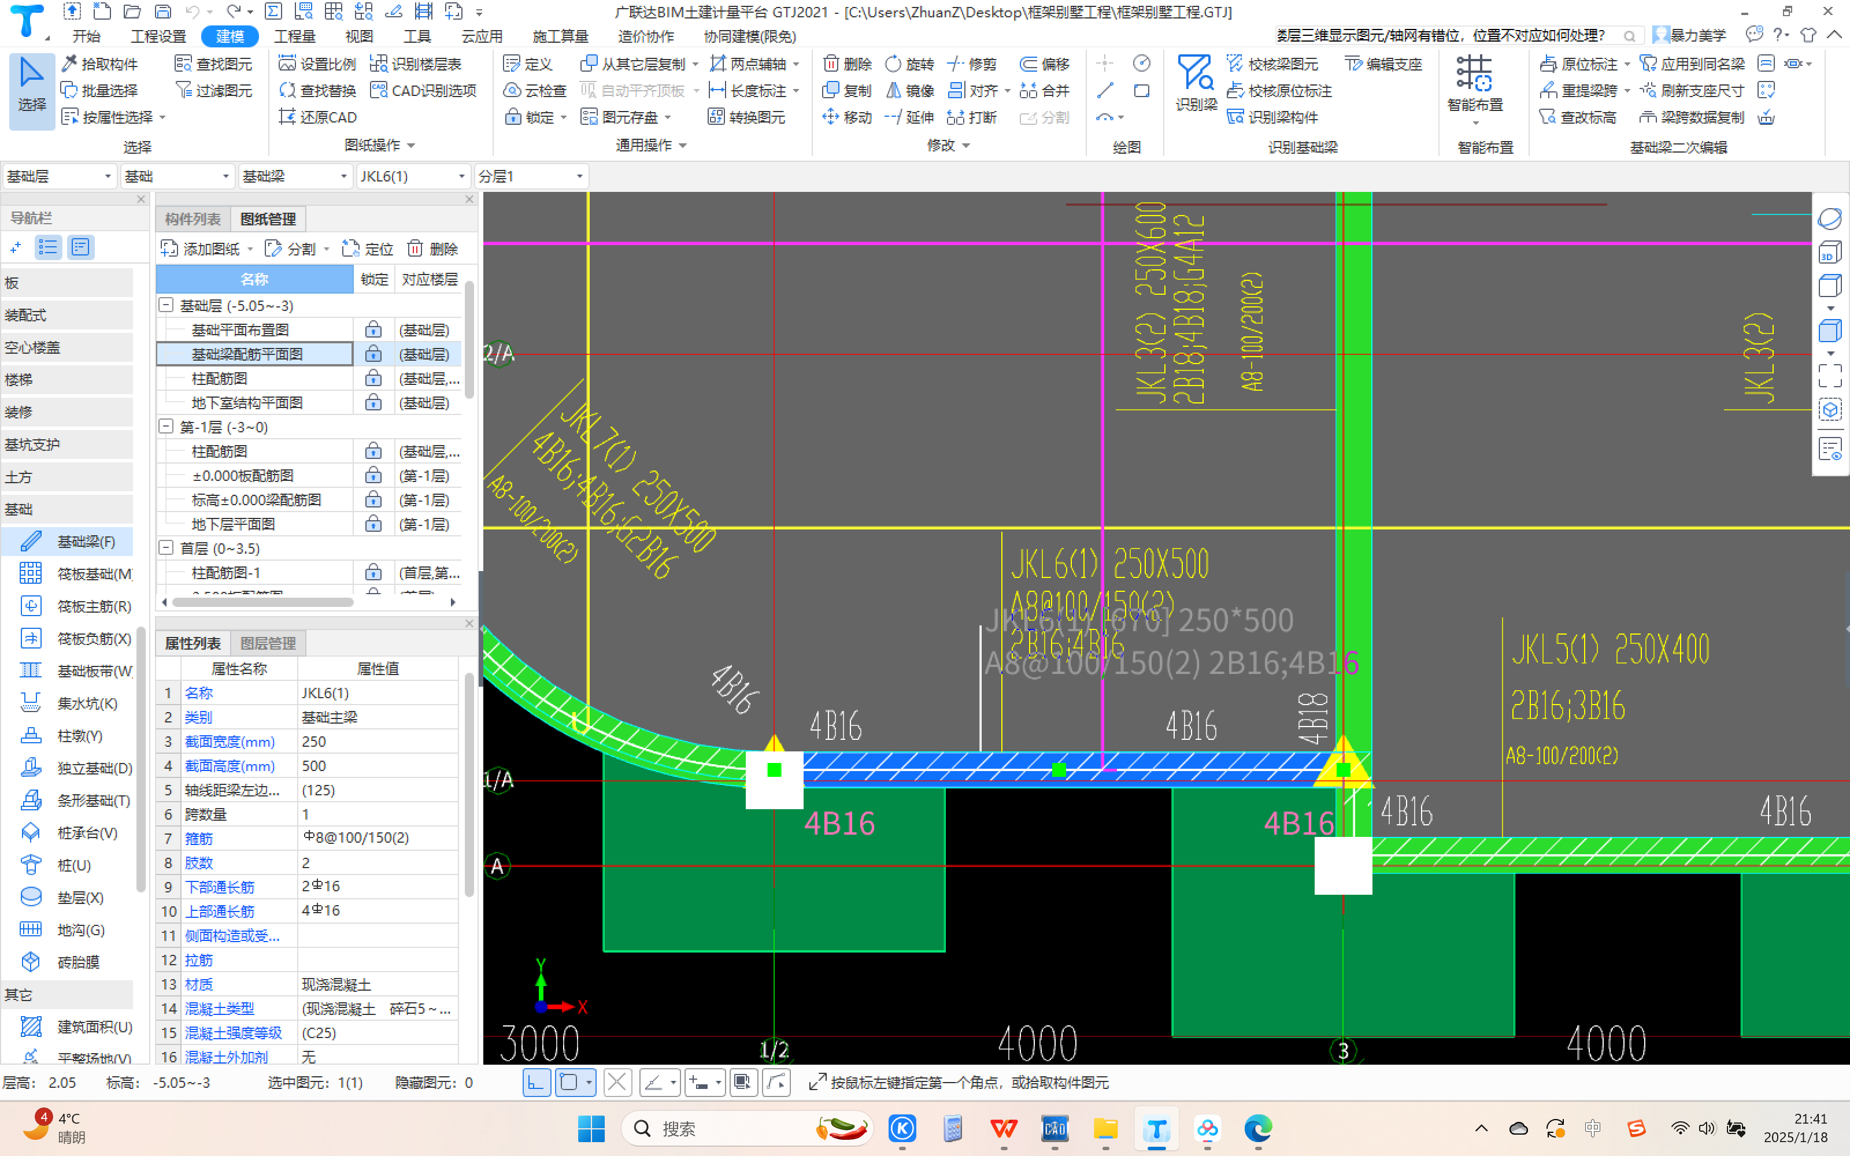1850x1156 pixels.
Task: Open the 板 navigation category
Action: tap(67, 283)
